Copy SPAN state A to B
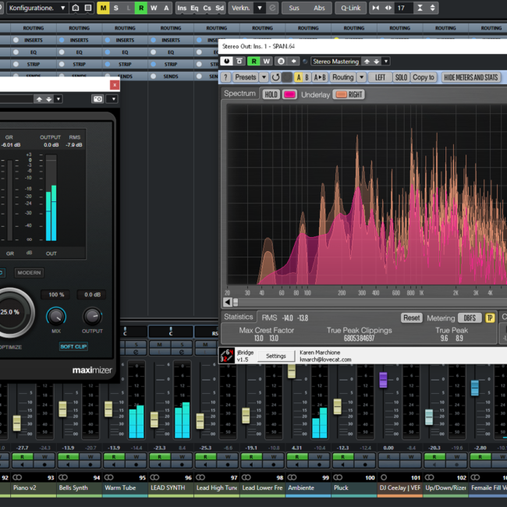The width and height of the screenshot is (507, 507). [x=320, y=77]
